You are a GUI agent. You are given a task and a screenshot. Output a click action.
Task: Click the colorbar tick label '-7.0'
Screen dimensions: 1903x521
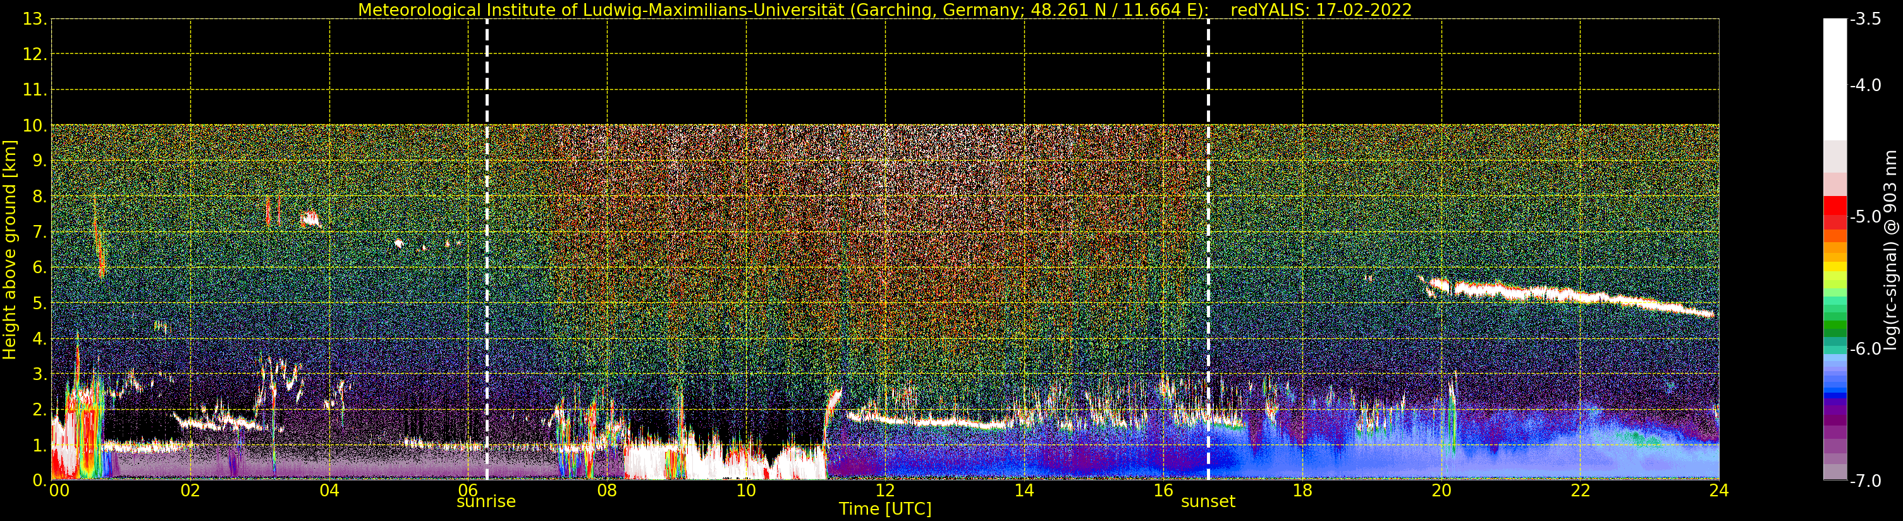point(1865,481)
